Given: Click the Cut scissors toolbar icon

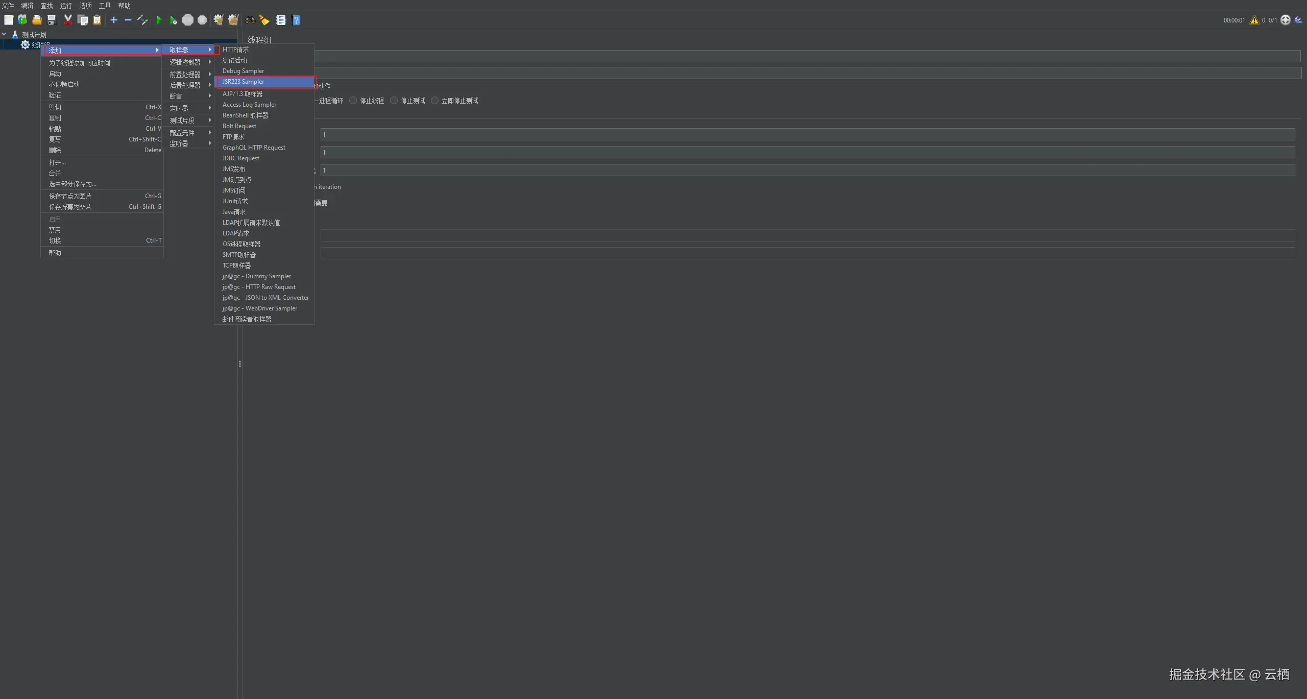Looking at the screenshot, I should pyautogui.click(x=68, y=20).
